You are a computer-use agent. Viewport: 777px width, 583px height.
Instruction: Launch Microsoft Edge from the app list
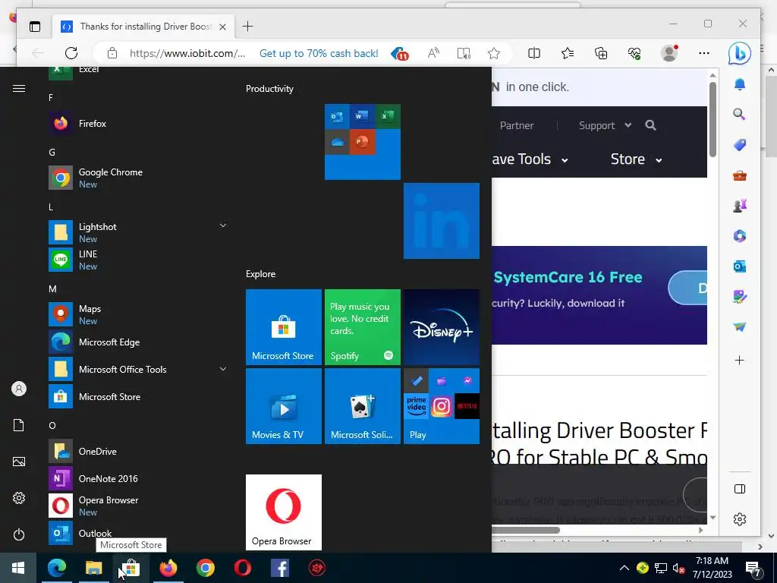click(x=138, y=342)
